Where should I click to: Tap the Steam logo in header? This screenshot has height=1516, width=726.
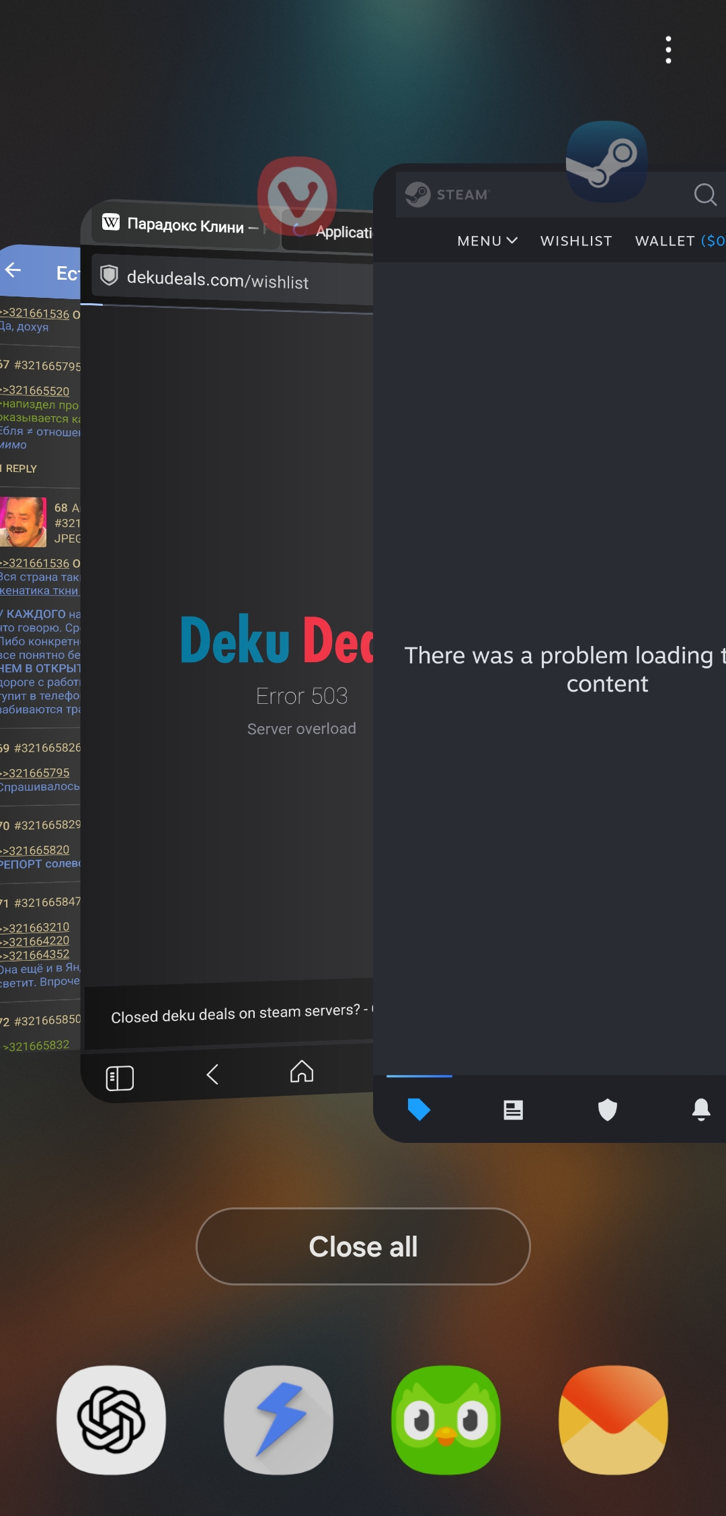[x=448, y=194]
